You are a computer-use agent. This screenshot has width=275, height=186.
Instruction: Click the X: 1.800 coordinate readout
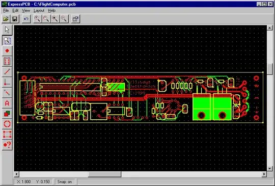24,182
